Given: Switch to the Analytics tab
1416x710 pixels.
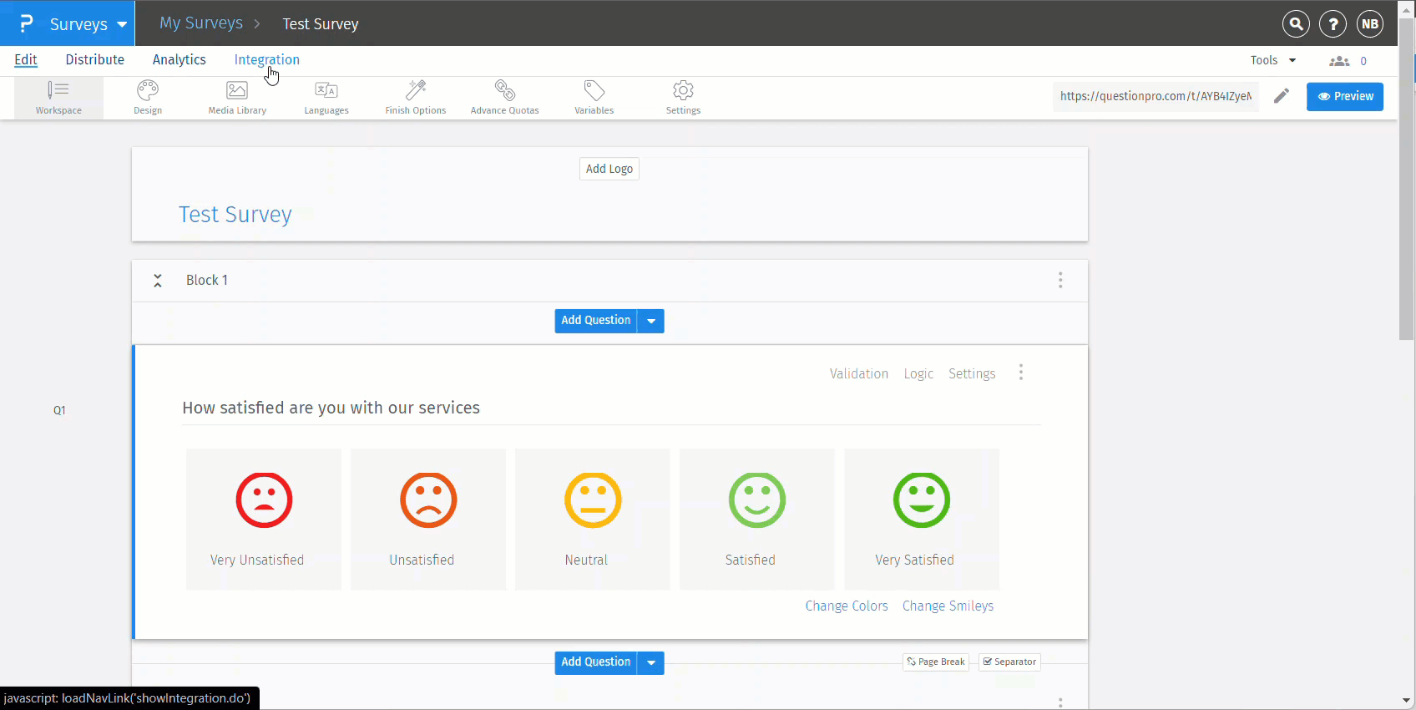Looking at the screenshot, I should tap(179, 60).
